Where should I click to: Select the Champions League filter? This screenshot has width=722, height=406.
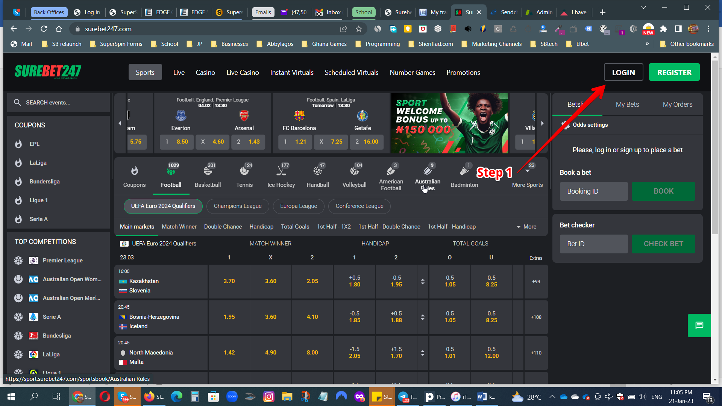pyautogui.click(x=238, y=206)
